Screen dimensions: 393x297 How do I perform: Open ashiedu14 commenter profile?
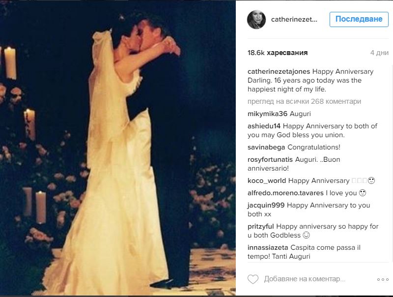264,126
